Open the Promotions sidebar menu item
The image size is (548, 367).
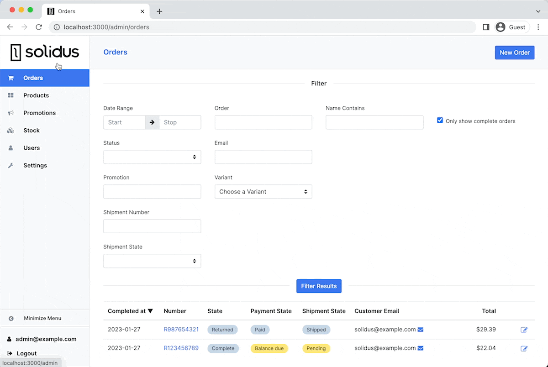(39, 113)
